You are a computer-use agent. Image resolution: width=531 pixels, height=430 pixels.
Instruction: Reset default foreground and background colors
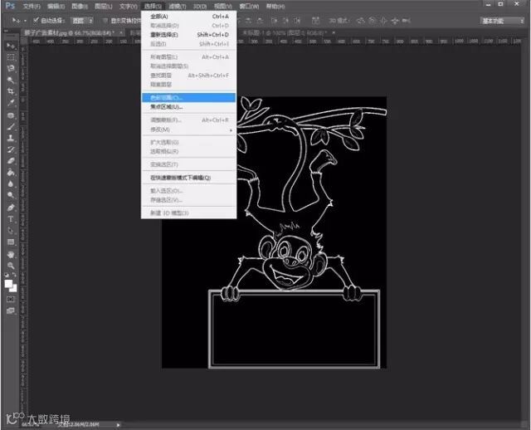(7, 275)
